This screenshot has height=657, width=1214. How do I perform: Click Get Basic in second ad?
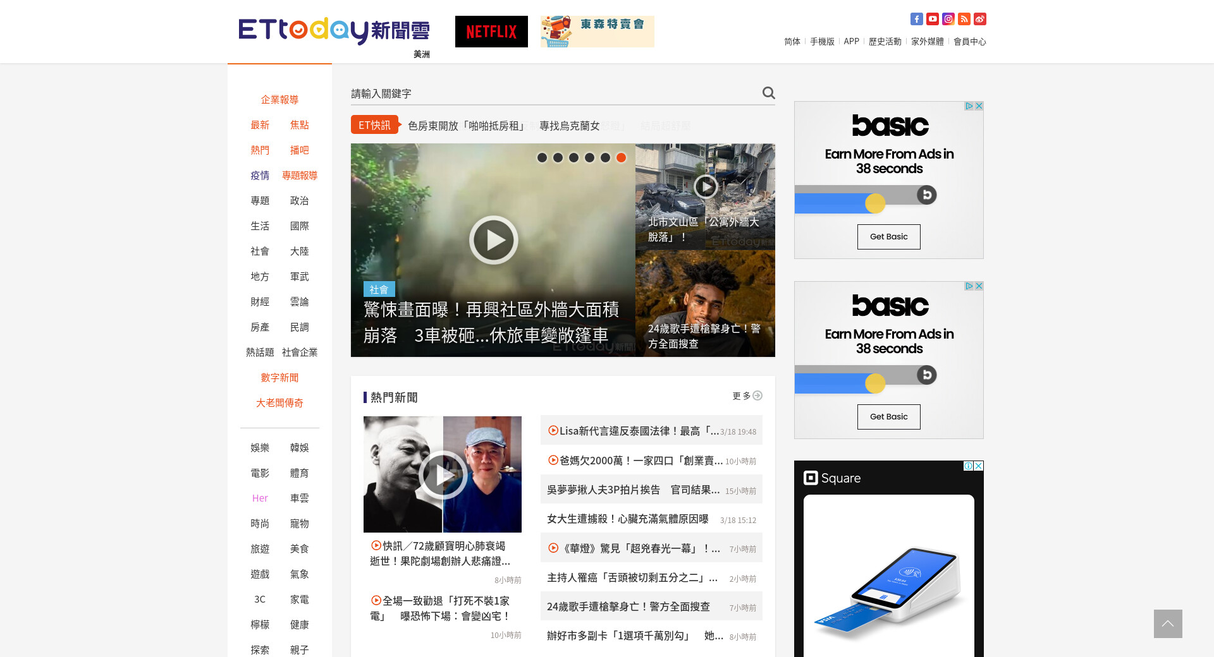coord(889,417)
